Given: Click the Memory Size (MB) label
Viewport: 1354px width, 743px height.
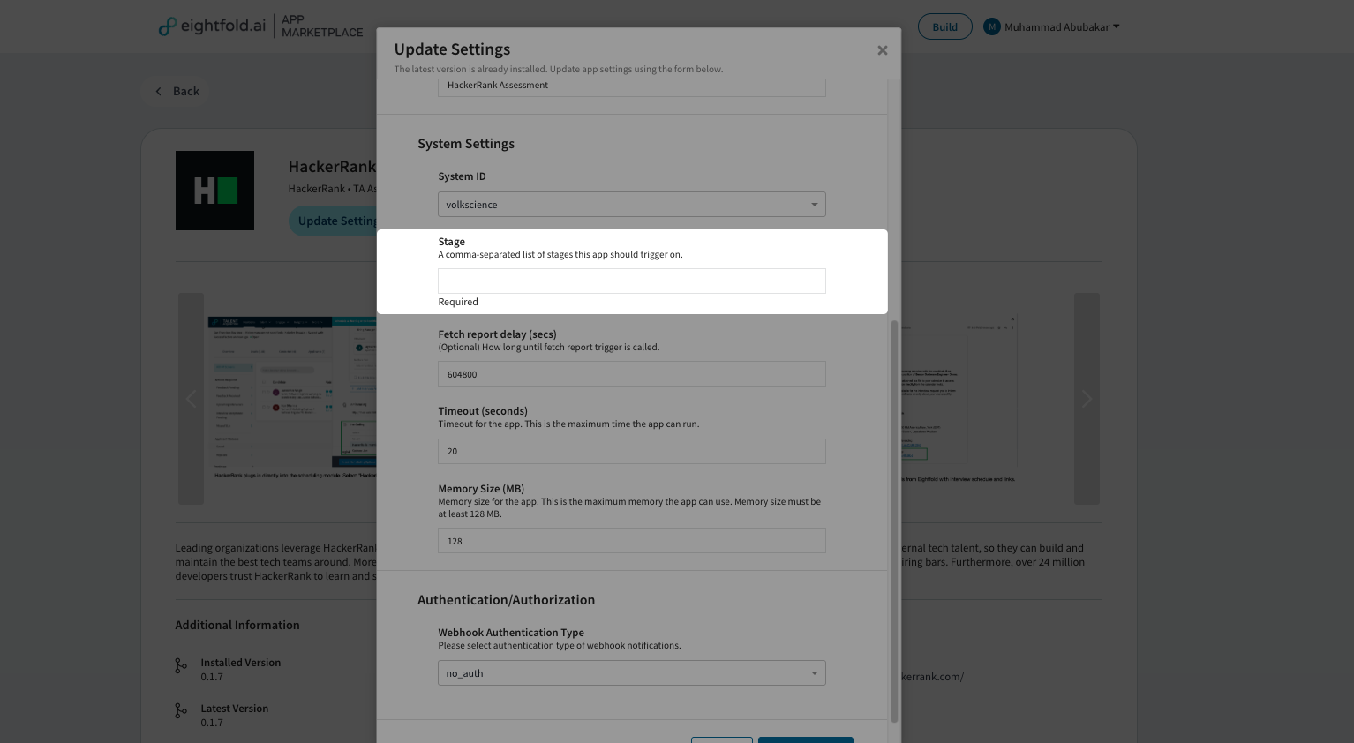Looking at the screenshot, I should 481,489.
